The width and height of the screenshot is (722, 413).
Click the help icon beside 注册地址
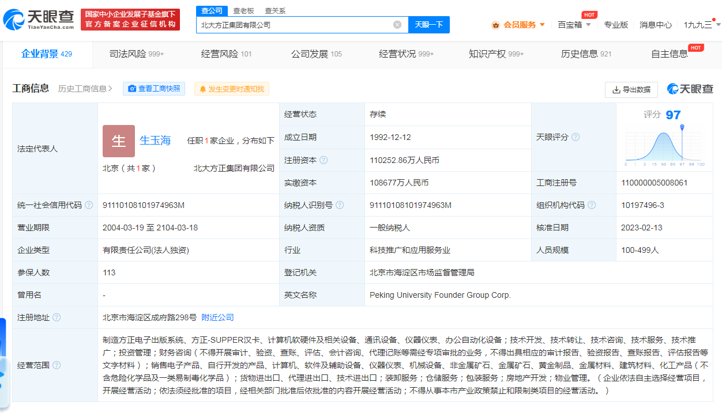coord(57,317)
